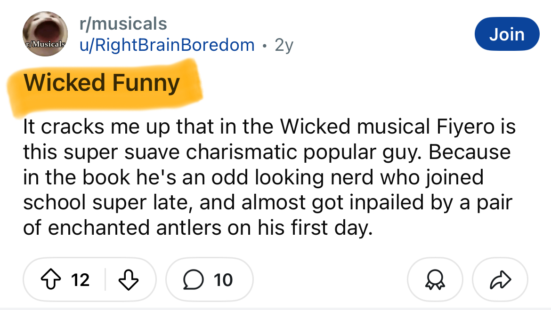Select the share arrow icon
The width and height of the screenshot is (551, 310).
(499, 279)
